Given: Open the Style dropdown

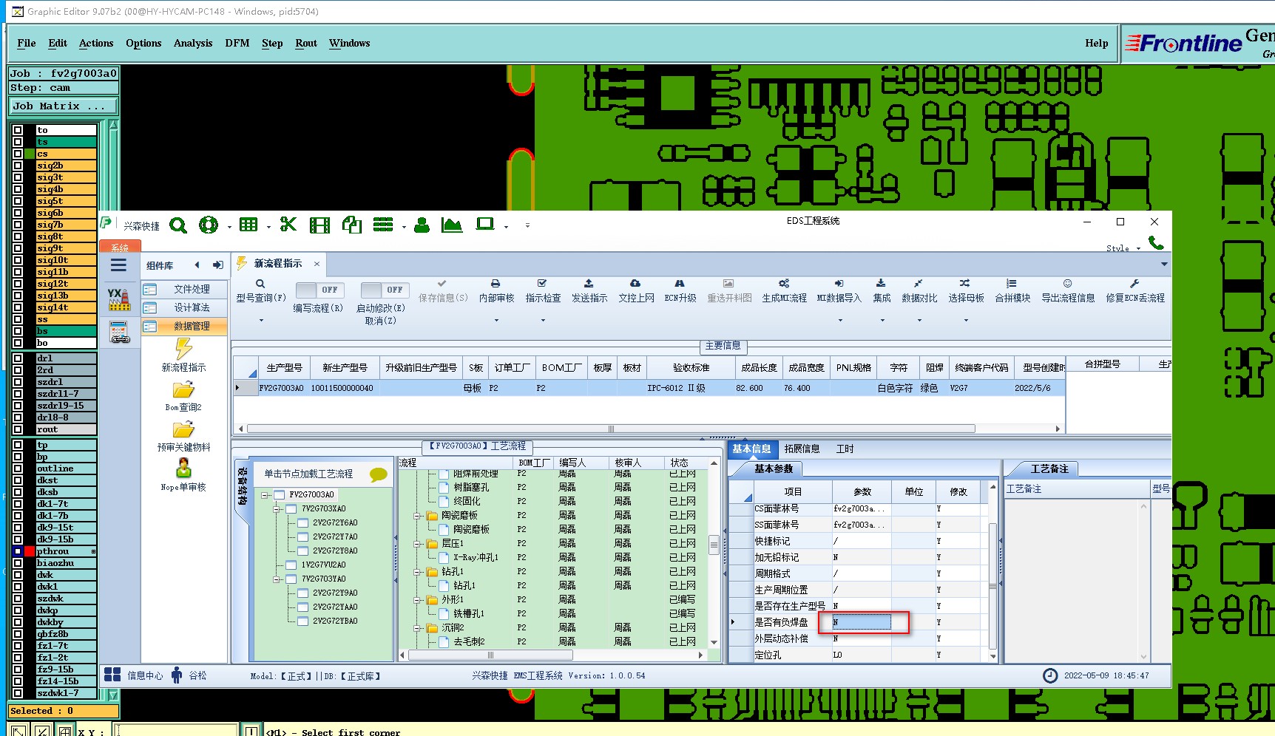Looking at the screenshot, I should (1123, 248).
